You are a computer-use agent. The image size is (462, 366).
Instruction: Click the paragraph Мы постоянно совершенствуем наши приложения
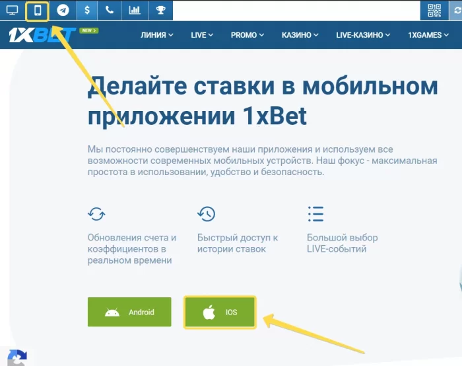coord(262,161)
